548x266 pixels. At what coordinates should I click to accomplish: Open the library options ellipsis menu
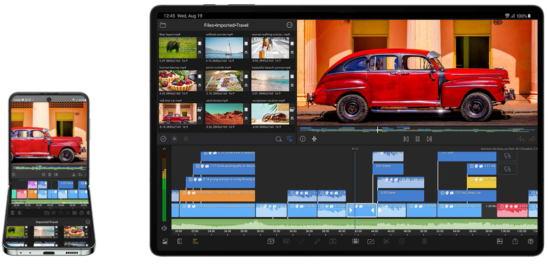click(x=289, y=25)
